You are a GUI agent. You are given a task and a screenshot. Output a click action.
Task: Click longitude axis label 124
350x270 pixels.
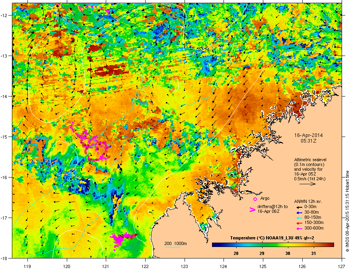click(224, 266)
